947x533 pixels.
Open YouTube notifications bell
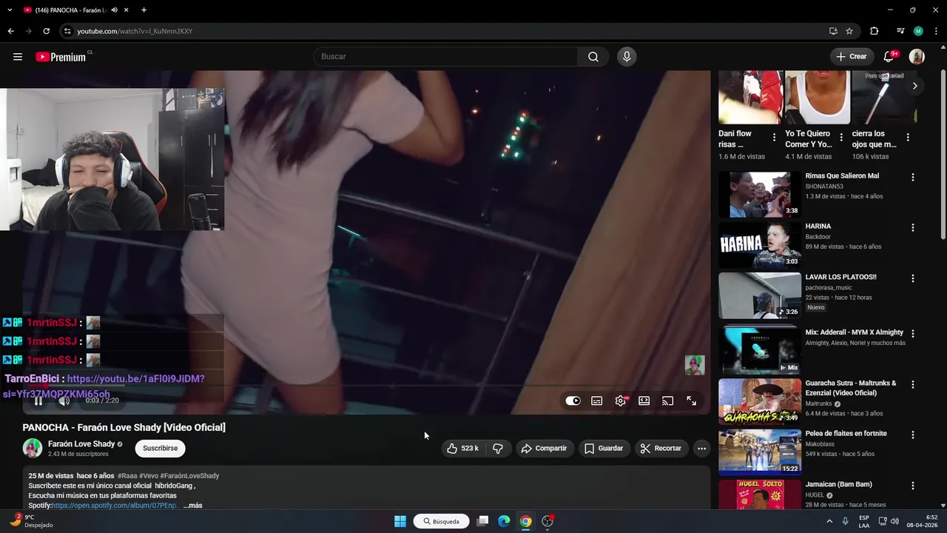point(889,57)
